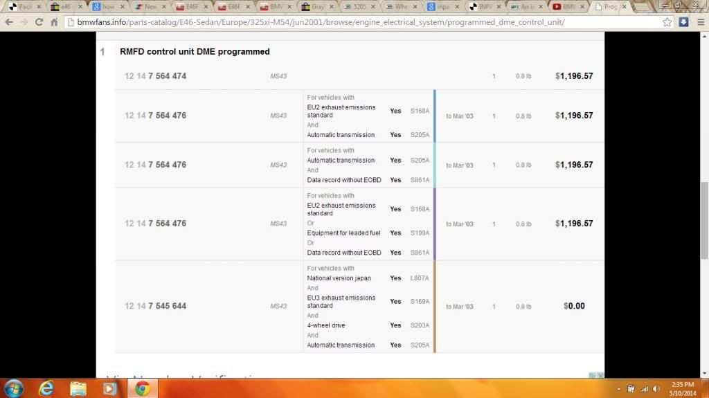Open the Windows Start menu

[x=14, y=388]
